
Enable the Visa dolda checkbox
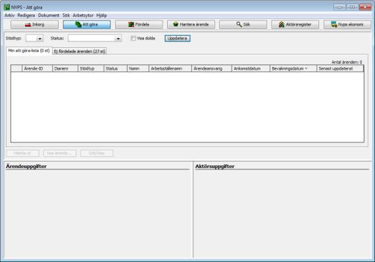coord(133,38)
